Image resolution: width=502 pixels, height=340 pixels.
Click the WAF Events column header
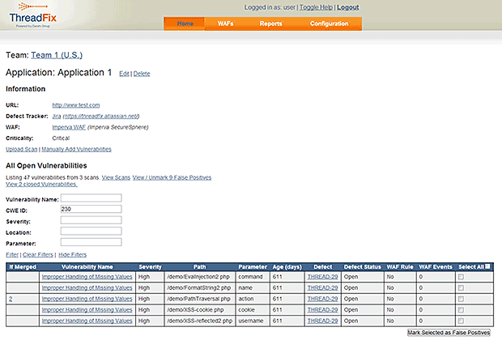[436, 266]
